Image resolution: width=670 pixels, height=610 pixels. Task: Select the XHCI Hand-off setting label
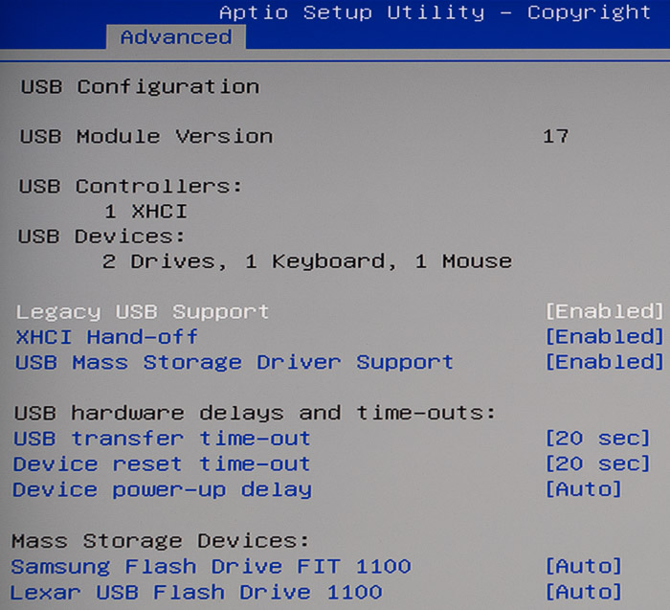coord(107,337)
